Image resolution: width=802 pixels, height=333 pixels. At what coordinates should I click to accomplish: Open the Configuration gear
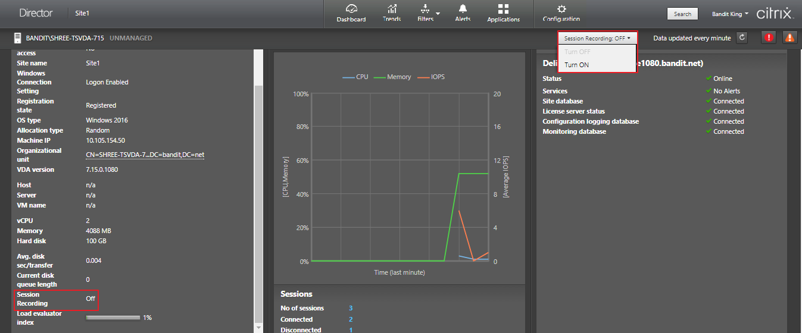(561, 14)
